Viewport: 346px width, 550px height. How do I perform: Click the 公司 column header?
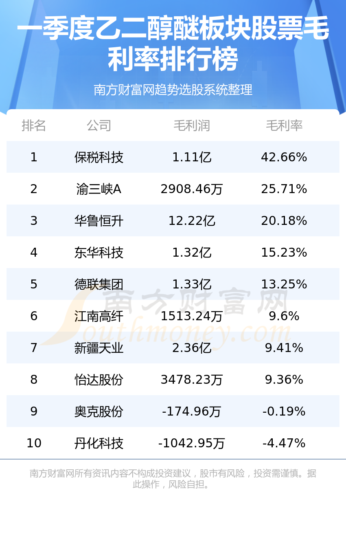point(99,125)
